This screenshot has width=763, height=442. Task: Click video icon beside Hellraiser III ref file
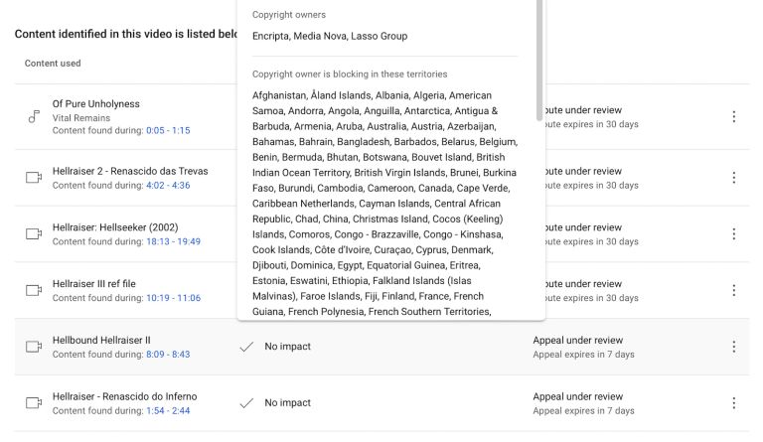tap(33, 290)
